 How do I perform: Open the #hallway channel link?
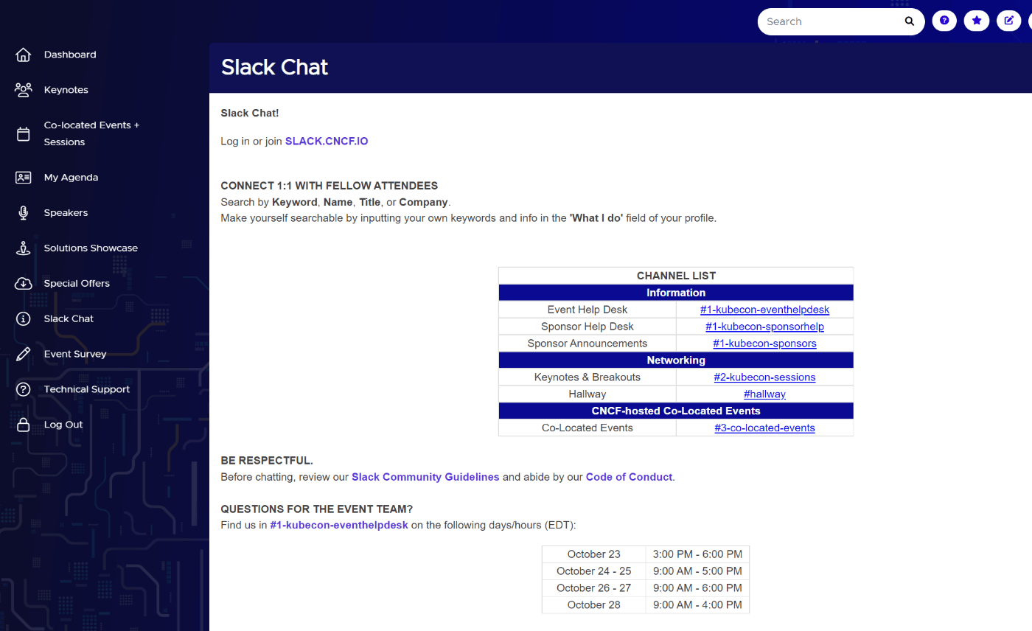pyautogui.click(x=764, y=394)
